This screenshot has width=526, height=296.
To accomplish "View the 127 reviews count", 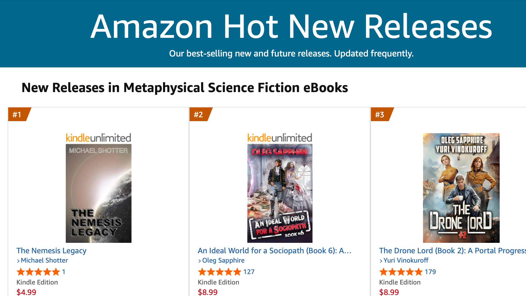I will [249, 272].
